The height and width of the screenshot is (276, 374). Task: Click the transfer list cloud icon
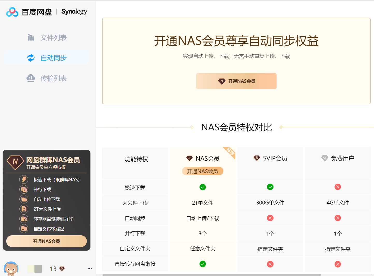[31, 78]
